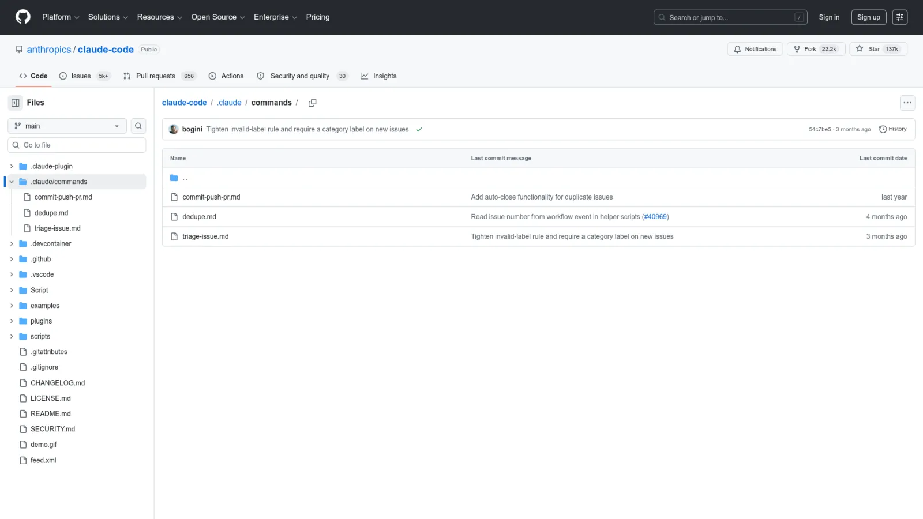Open the Insights tab
The width and height of the screenshot is (923, 519).
378,76
